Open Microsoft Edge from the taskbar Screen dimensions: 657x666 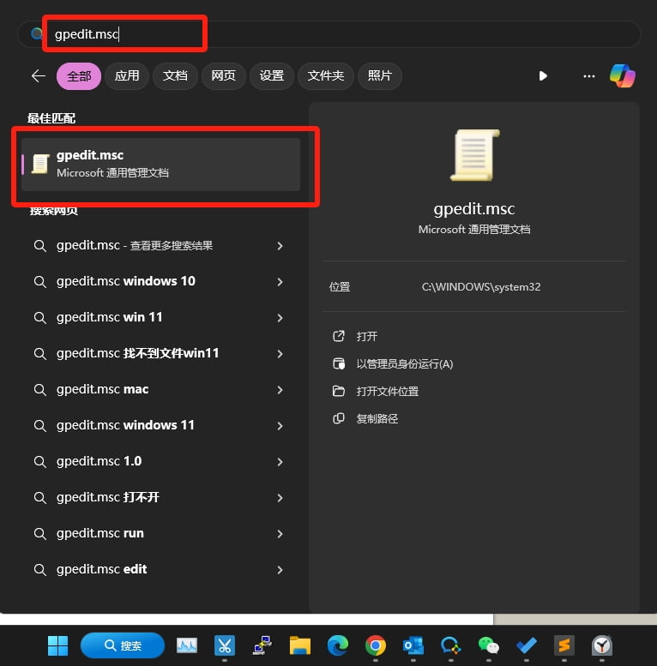(337, 645)
